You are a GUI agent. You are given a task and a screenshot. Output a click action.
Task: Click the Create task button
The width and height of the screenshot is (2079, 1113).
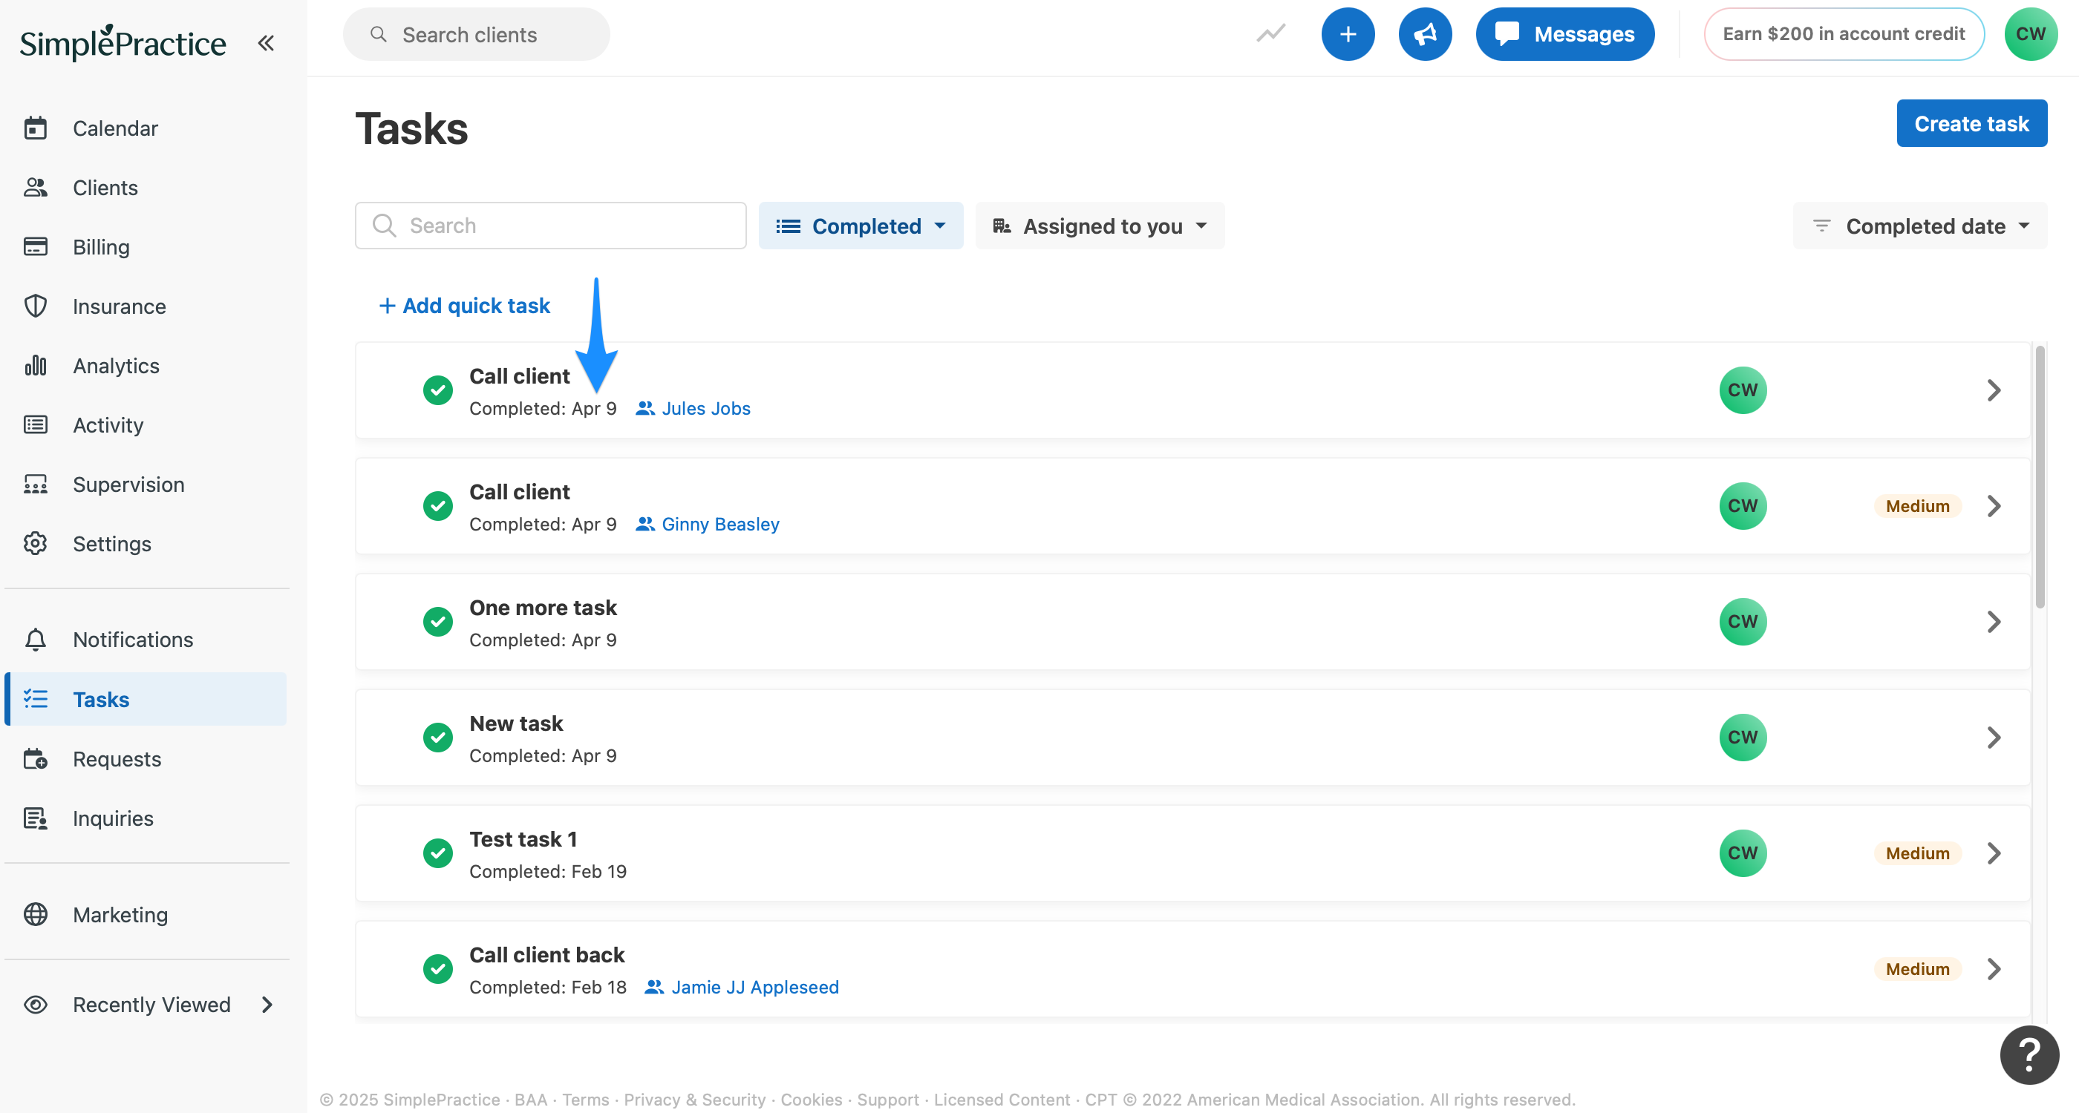[x=1971, y=123]
